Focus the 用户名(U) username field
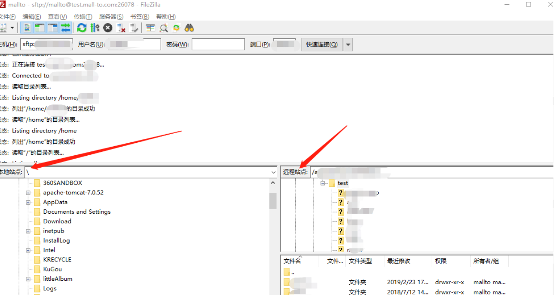 click(x=134, y=44)
